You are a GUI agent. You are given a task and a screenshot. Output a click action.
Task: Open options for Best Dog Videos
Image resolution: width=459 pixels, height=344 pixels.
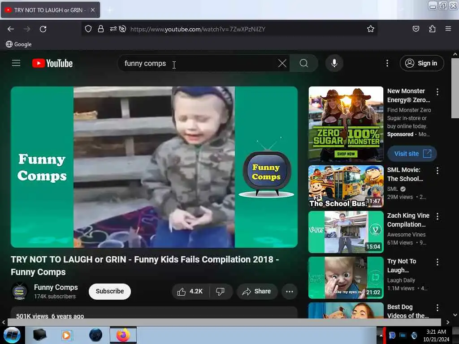(437, 307)
